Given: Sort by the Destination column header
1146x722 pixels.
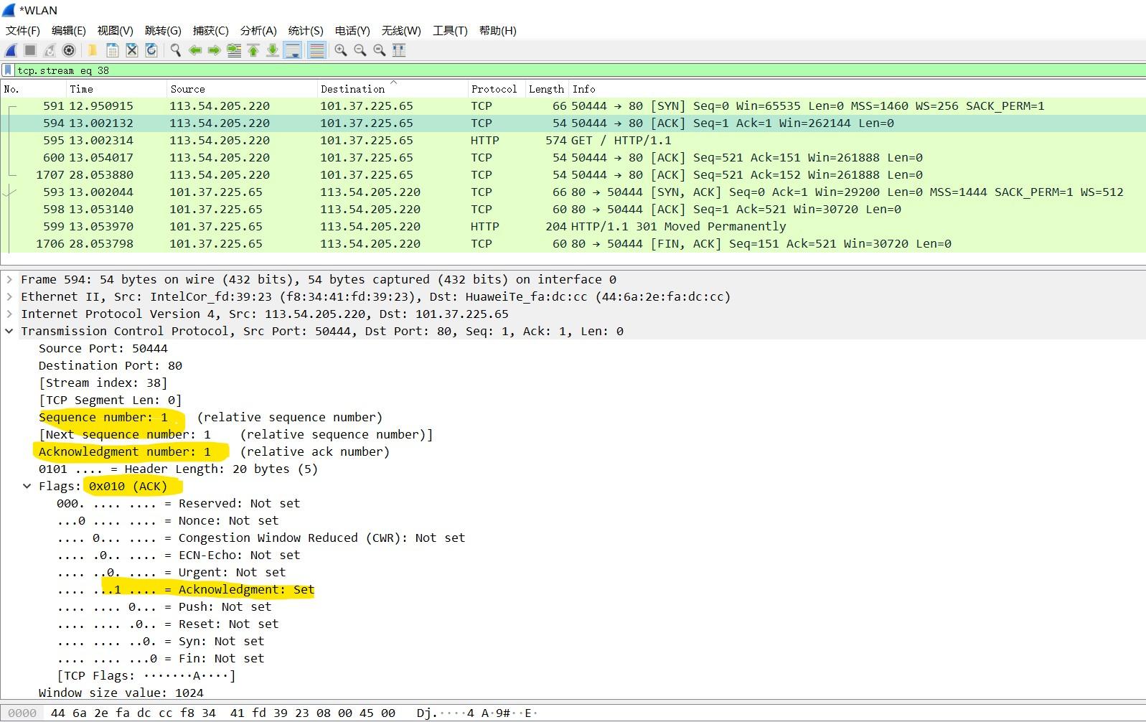Looking at the screenshot, I should pos(353,89).
